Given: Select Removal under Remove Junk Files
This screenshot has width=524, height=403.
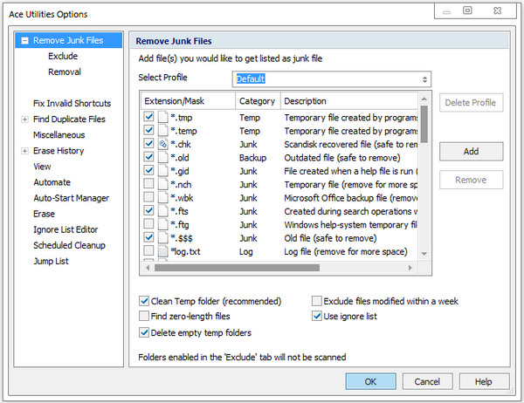Looking at the screenshot, I should (x=65, y=72).
